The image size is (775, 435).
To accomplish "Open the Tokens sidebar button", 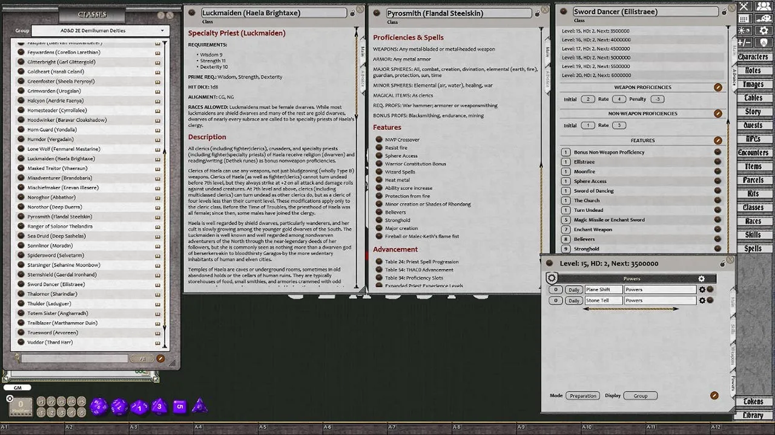I will pos(753,401).
